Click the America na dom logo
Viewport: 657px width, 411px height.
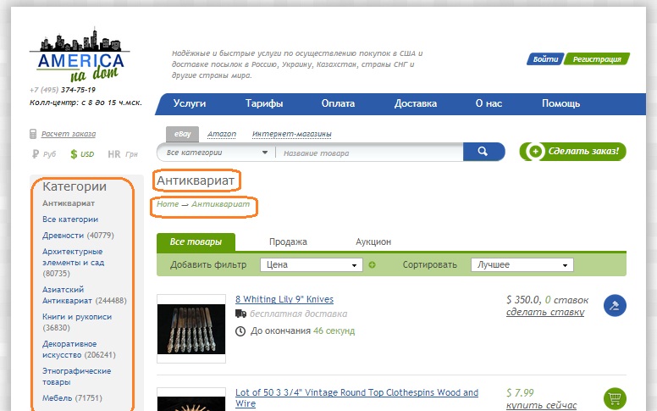(81, 57)
